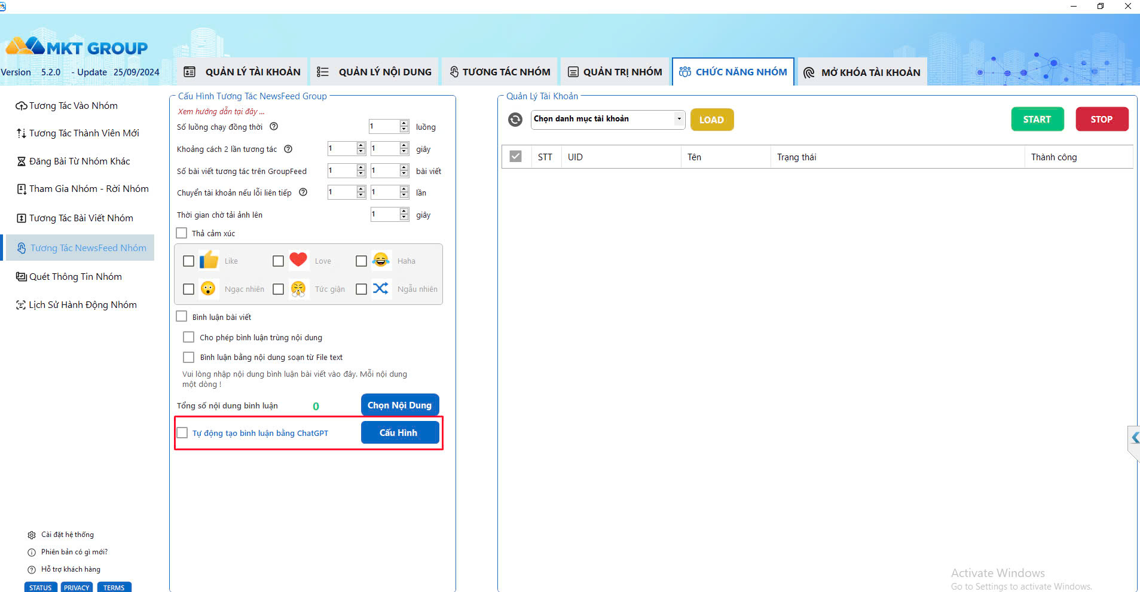Click first stepper of Số bài viết tương tác
This screenshot has height=592, width=1140.
click(x=361, y=170)
